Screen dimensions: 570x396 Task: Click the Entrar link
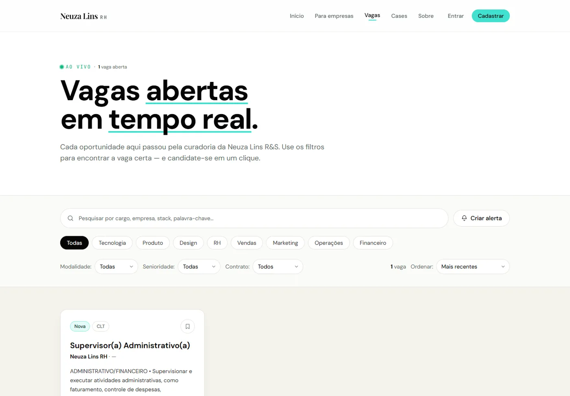coord(456,16)
